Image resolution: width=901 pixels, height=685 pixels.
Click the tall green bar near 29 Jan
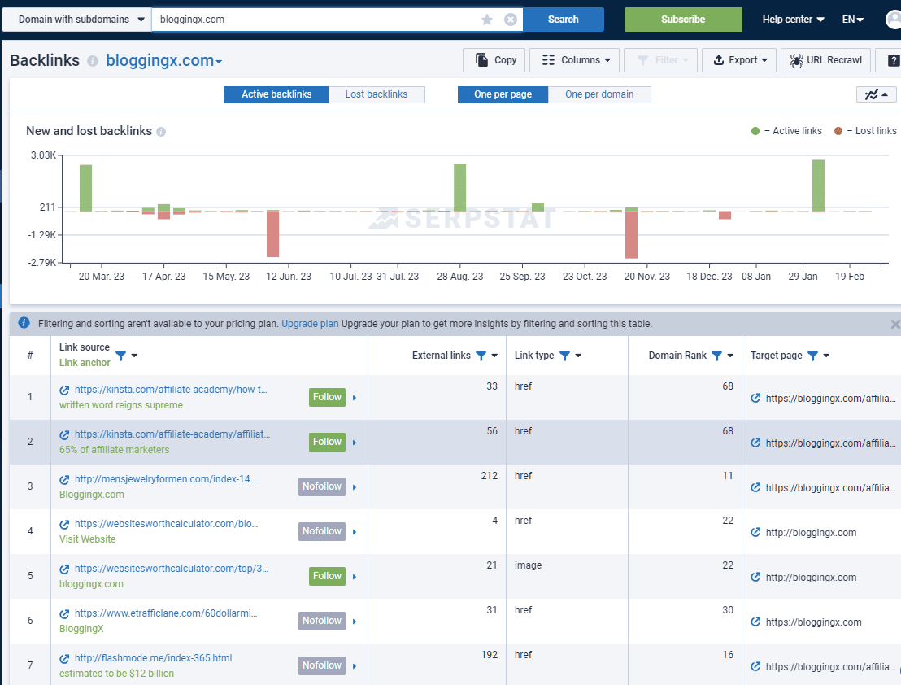[x=818, y=185]
